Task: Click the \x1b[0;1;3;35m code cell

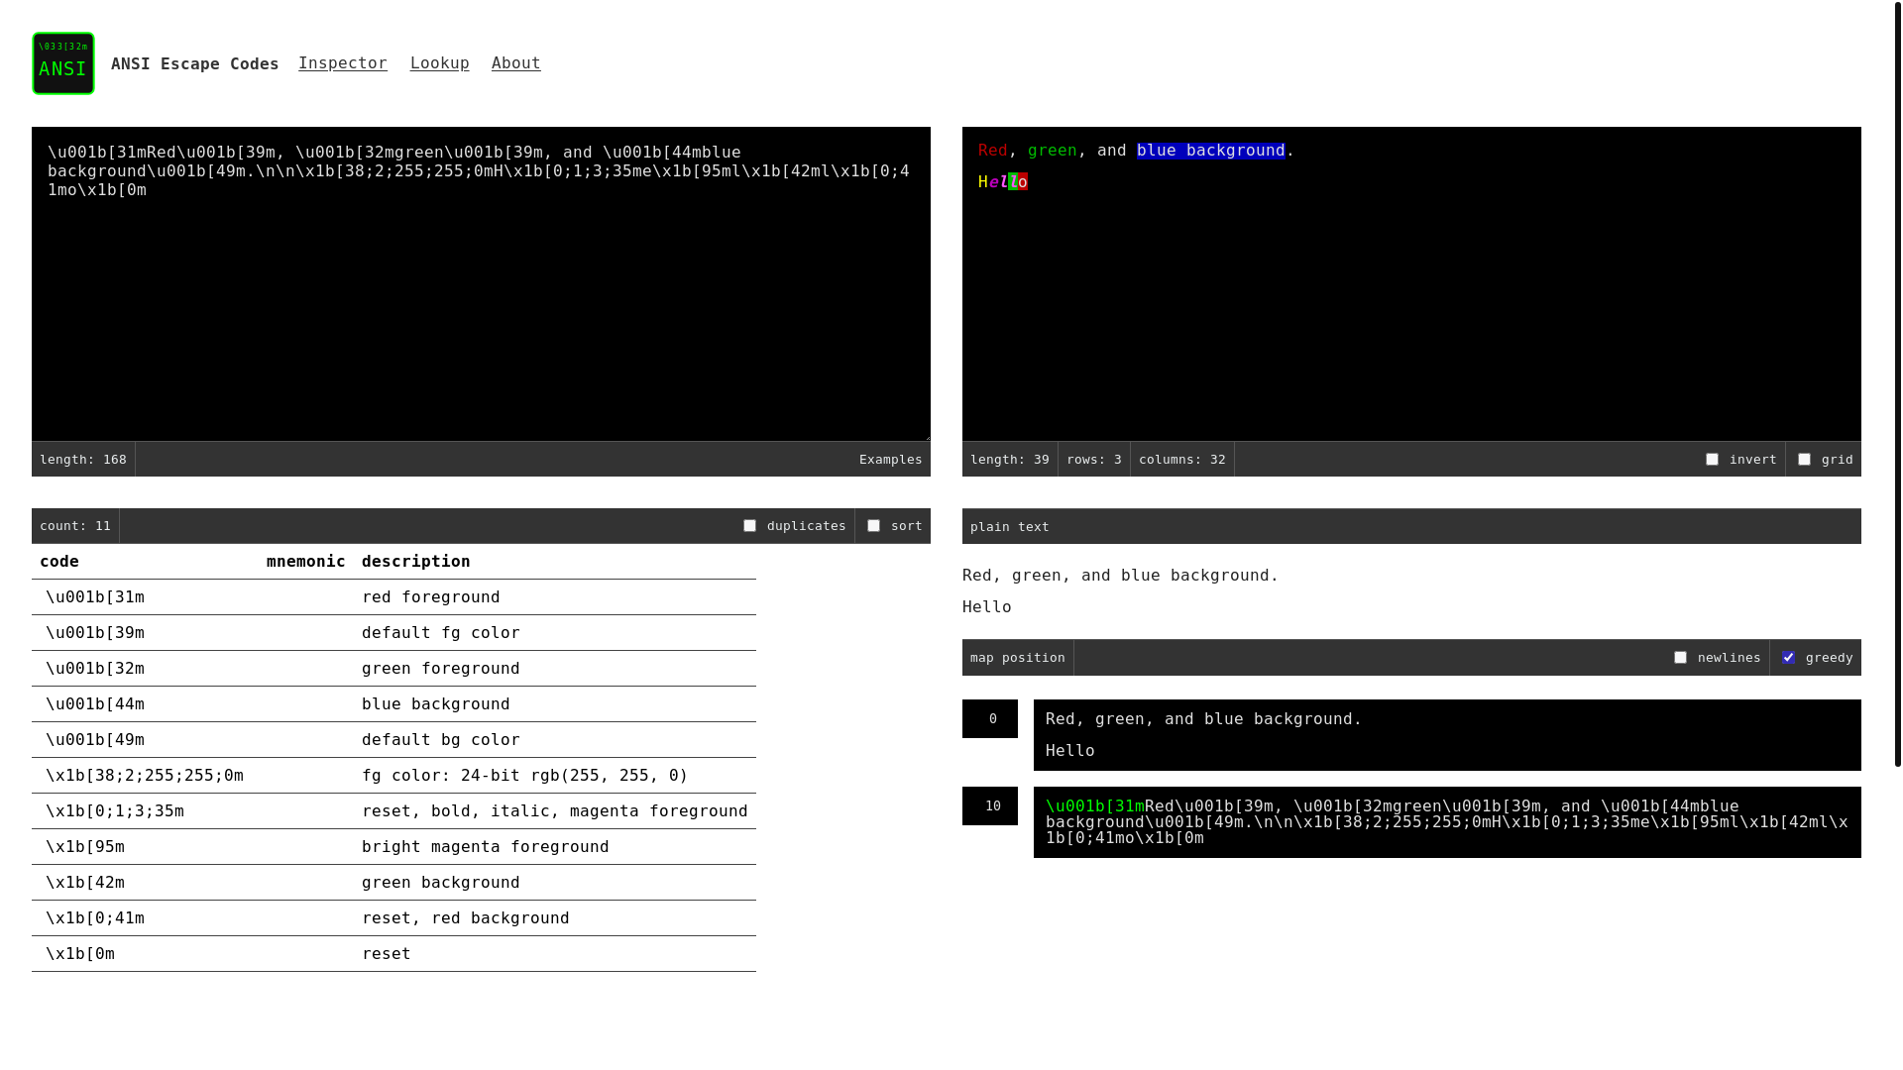Action: (115, 811)
